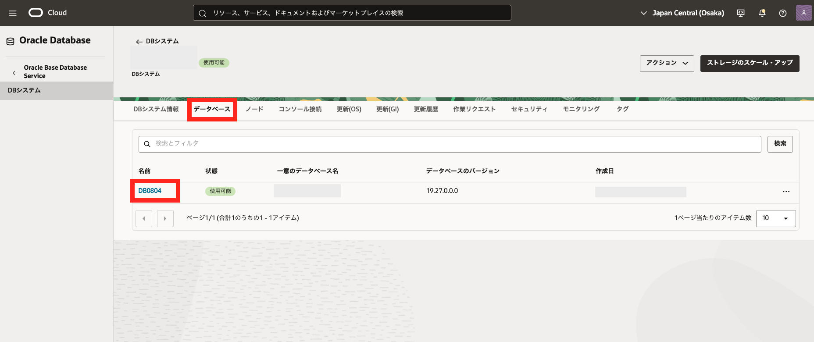
Task: Go to the next page of results
Action: [x=165, y=218]
